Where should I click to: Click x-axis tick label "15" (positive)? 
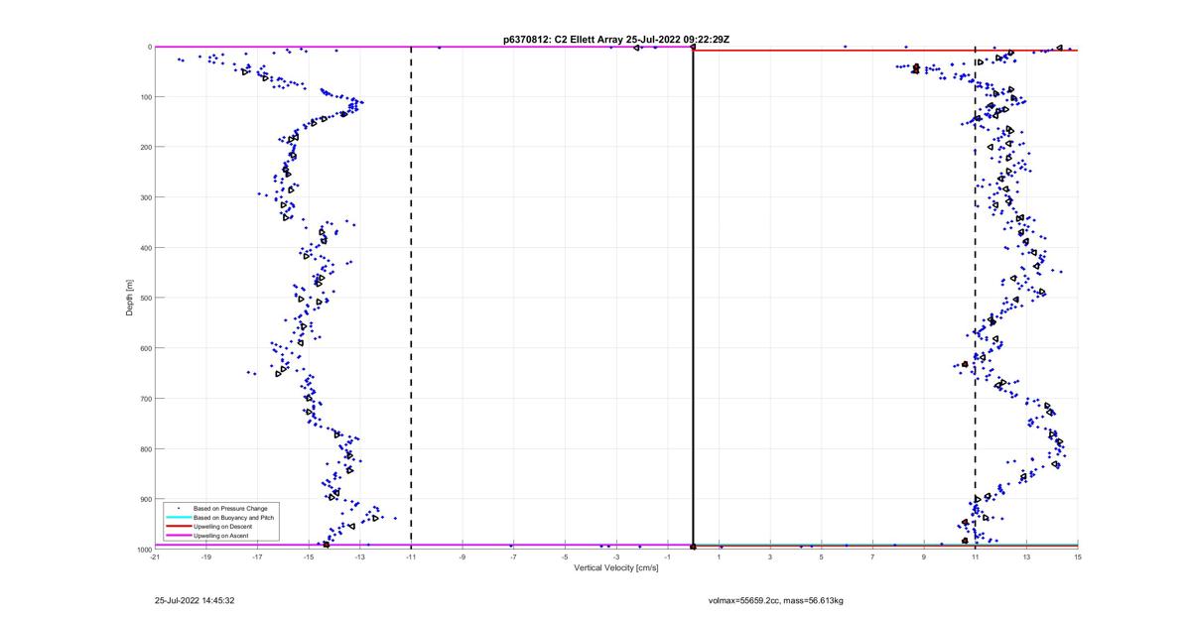click(x=1078, y=557)
